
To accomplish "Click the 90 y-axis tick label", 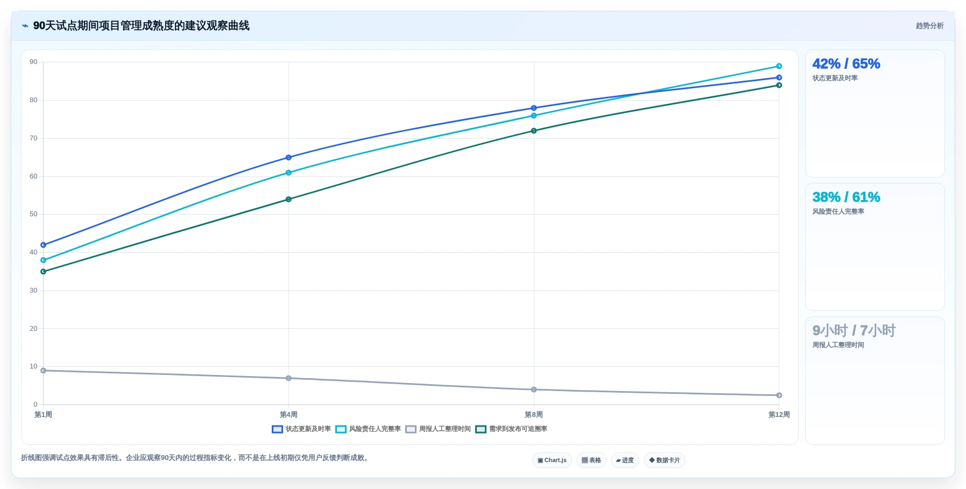I will [33, 62].
